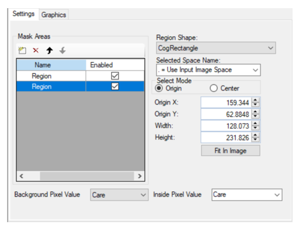The height and width of the screenshot is (228, 299).
Task: Toggle Enabled checkbox for highlighted Region row
Action: (x=115, y=86)
